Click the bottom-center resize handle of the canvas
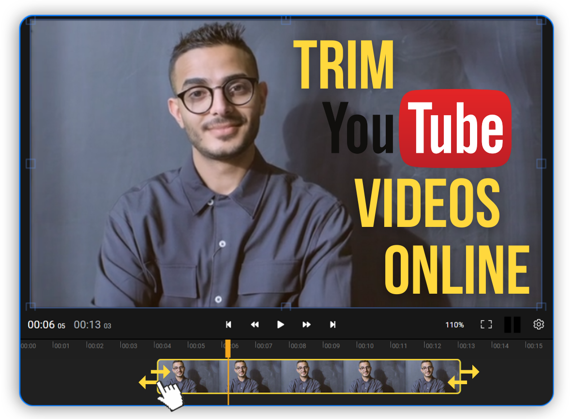Viewport: 573px width, 419px height. [286, 306]
